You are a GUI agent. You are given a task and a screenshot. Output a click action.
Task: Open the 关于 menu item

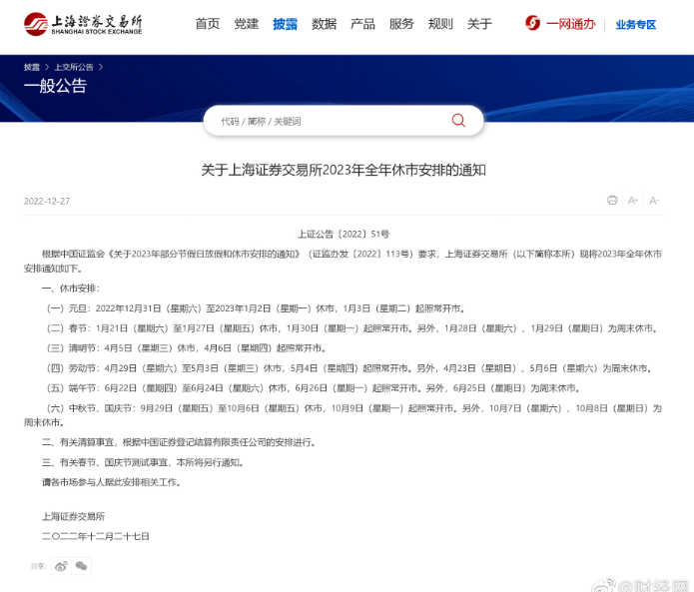pyautogui.click(x=479, y=24)
